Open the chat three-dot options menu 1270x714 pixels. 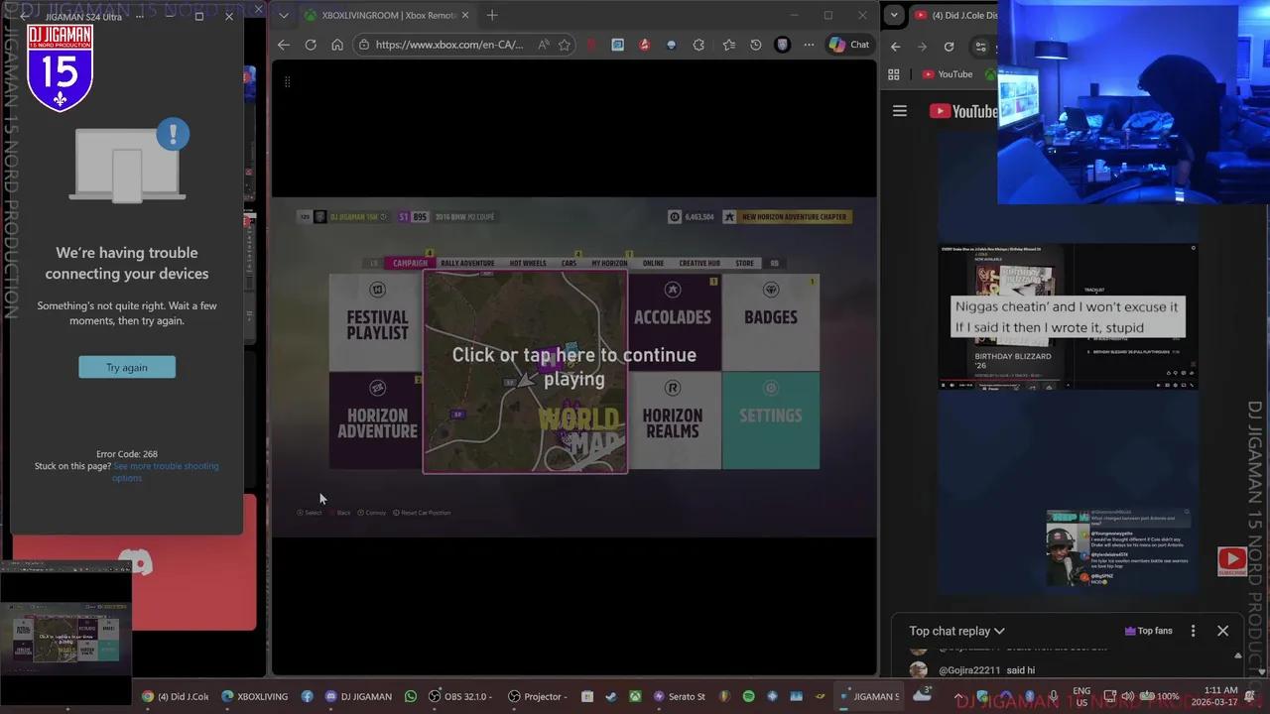pos(1193,631)
